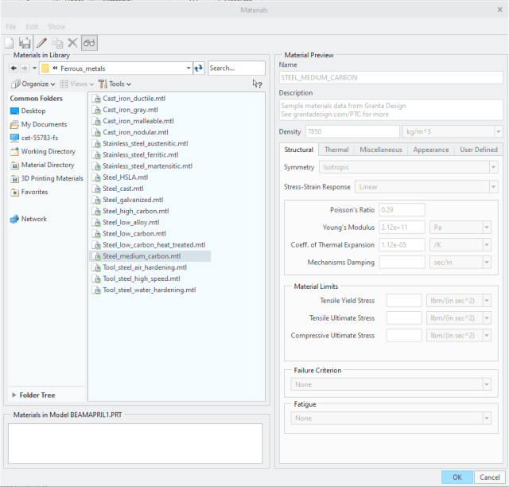Open the Density units dropdown
This screenshot has height=487, width=509.
(499, 132)
